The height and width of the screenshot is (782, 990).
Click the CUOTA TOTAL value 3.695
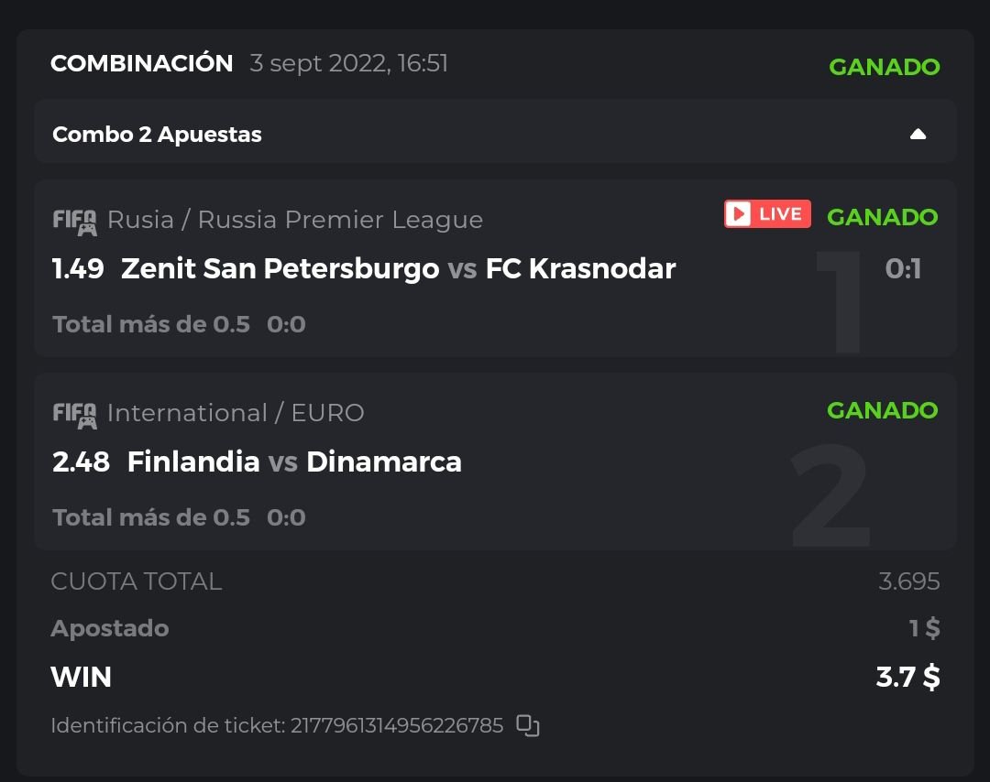(908, 581)
